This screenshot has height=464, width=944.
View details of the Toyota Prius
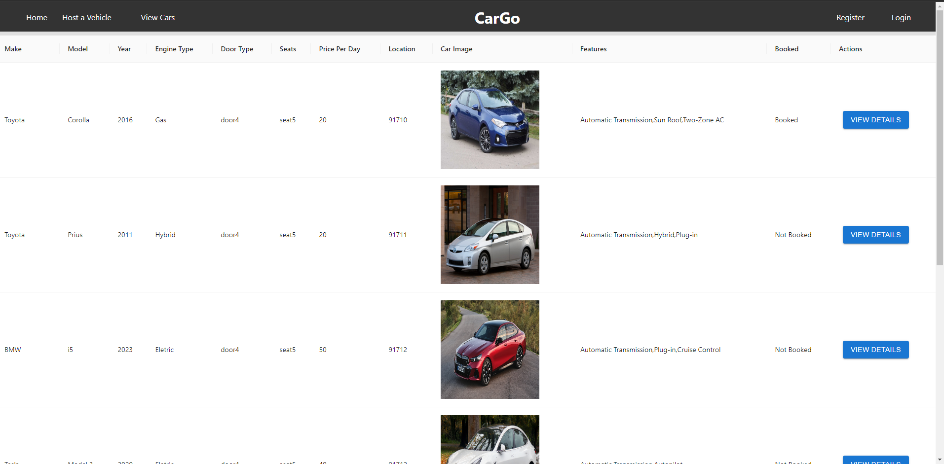(x=875, y=235)
